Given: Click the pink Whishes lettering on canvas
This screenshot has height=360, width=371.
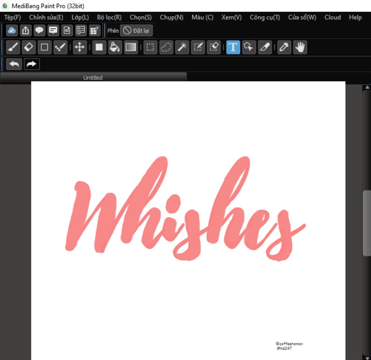Looking at the screenshot, I should click(185, 208).
